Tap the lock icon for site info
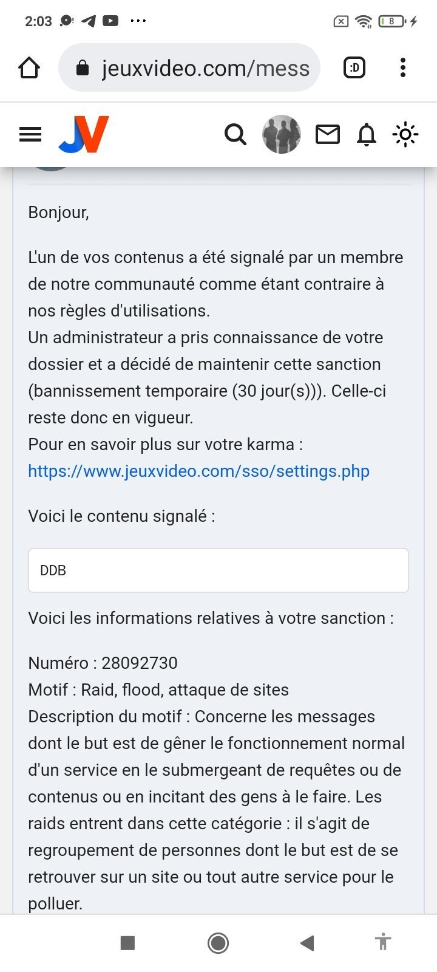437x972 pixels. (83, 68)
